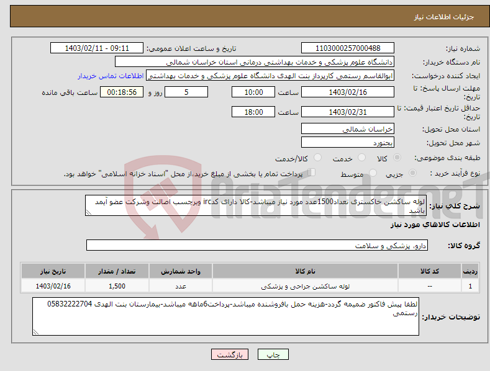Click the شرح کلی نیاز description textarea
The image size is (490, 371).
pyautogui.click(x=256, y=205)
